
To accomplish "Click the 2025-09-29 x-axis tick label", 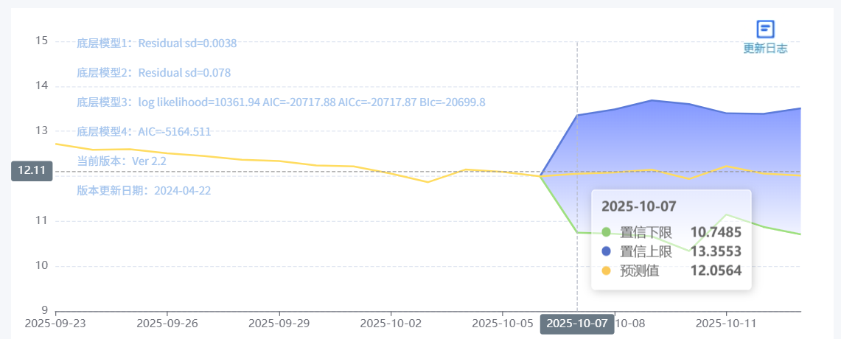I will click(279, 323).
